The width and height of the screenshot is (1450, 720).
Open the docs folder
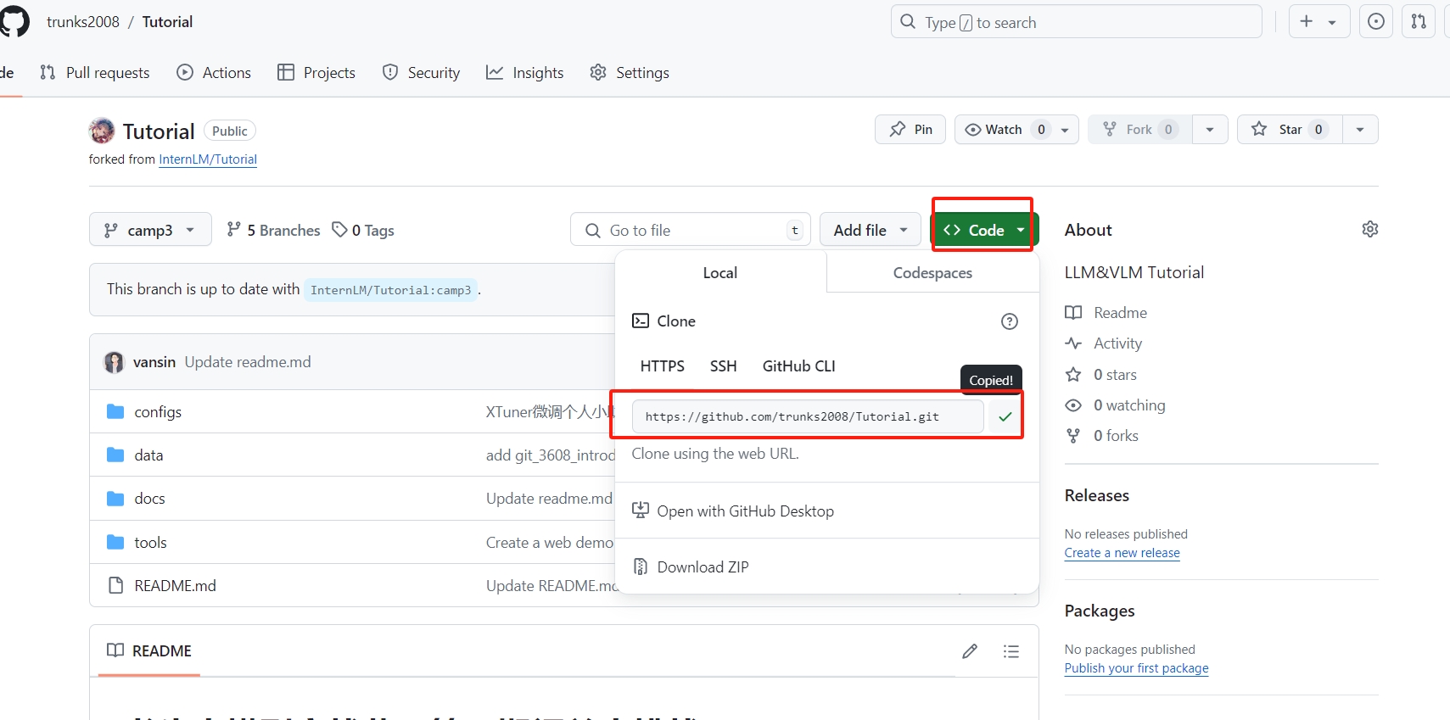pyautogui.click(x=149, y=499)
